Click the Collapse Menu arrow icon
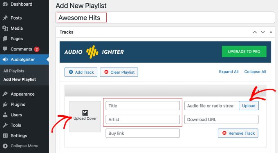Screen dimensions: 278x153 (x=5, y=146)
